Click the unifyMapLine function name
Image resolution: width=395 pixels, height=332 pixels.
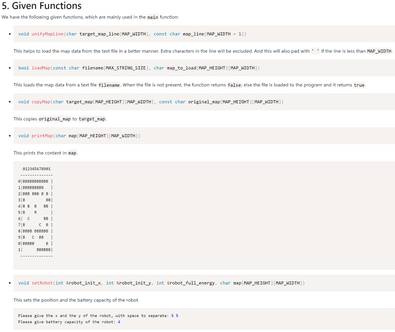(x=48, y=34)
